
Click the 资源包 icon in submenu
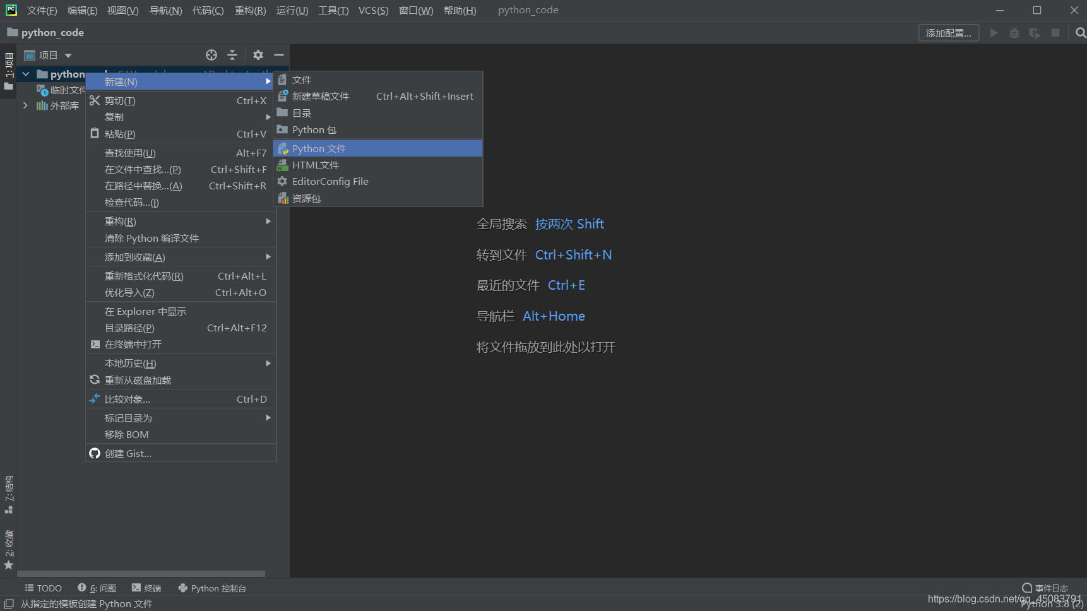coord(283,198)
